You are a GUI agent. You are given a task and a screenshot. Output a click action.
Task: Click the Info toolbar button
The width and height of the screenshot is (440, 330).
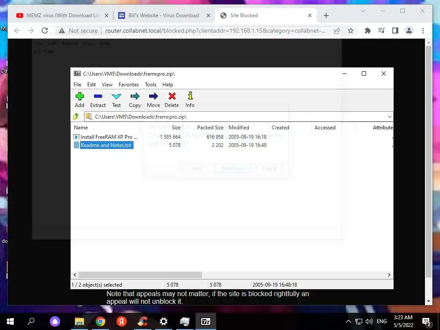190,100
